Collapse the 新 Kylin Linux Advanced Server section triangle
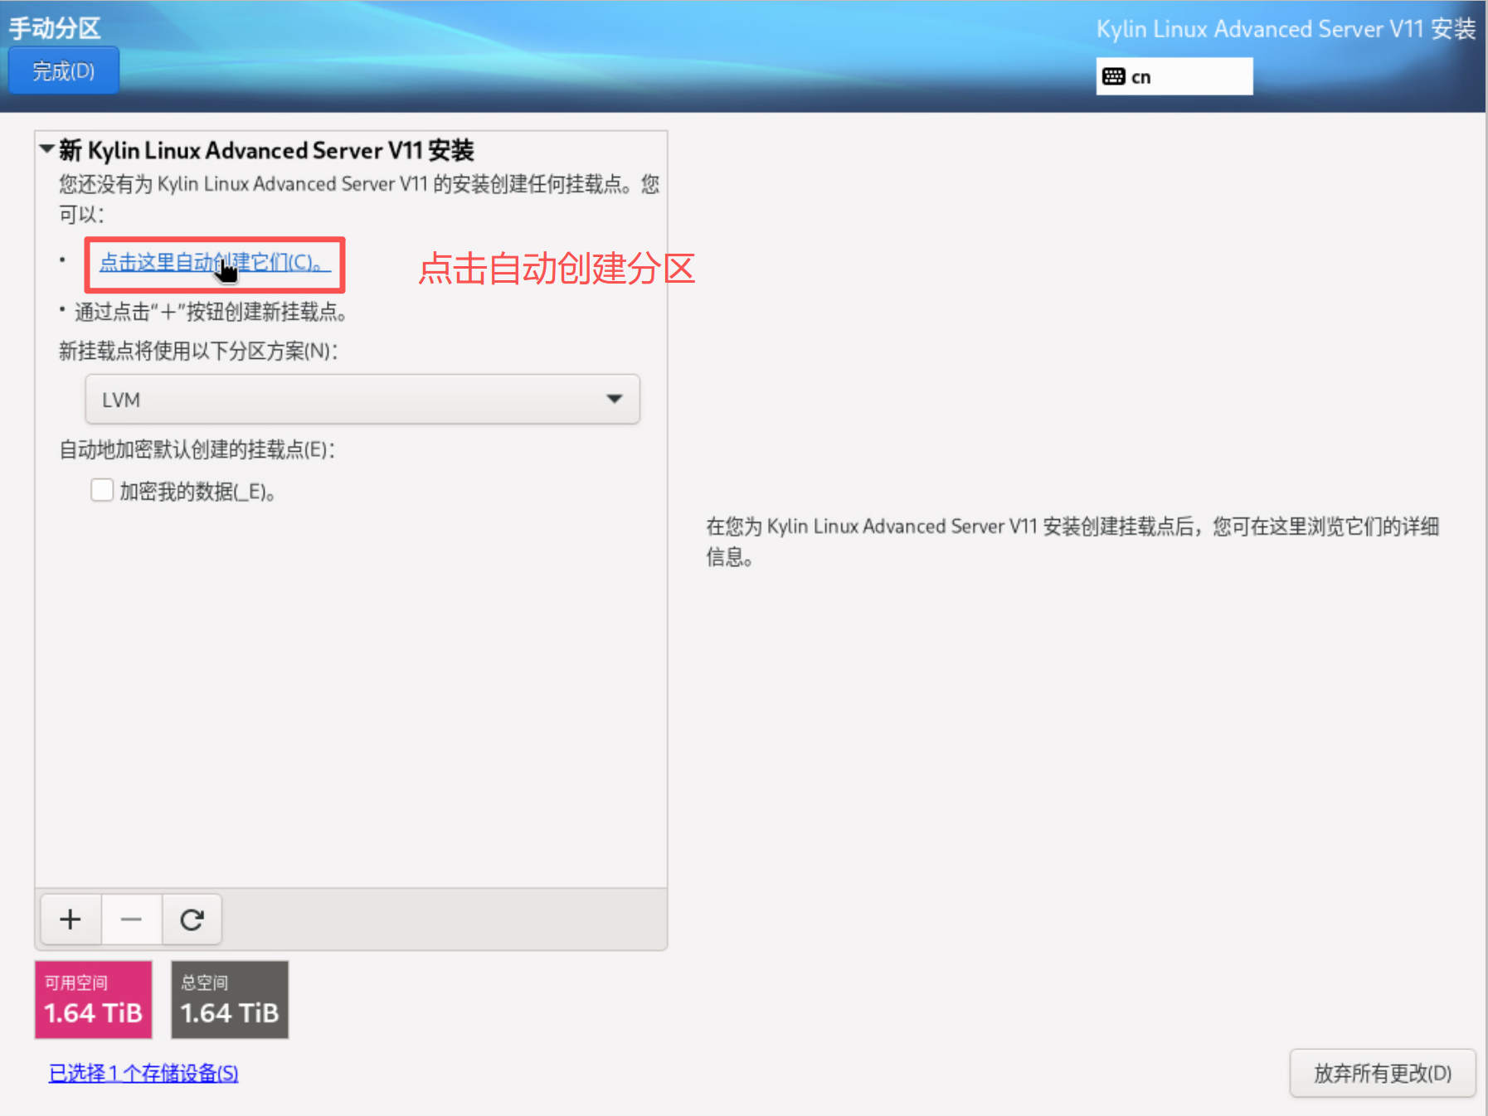 click(47, 149)
